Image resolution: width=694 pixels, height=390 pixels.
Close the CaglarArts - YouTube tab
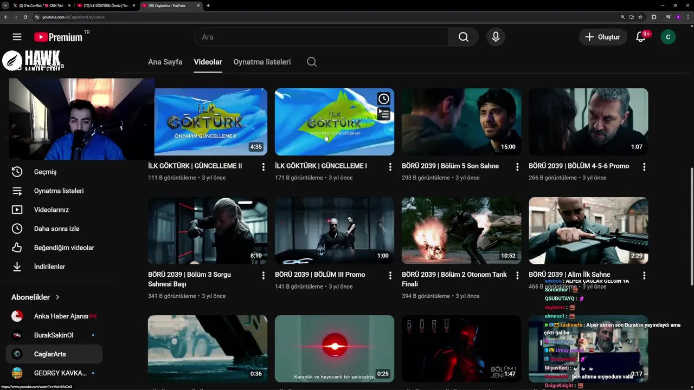click(198, 5)
